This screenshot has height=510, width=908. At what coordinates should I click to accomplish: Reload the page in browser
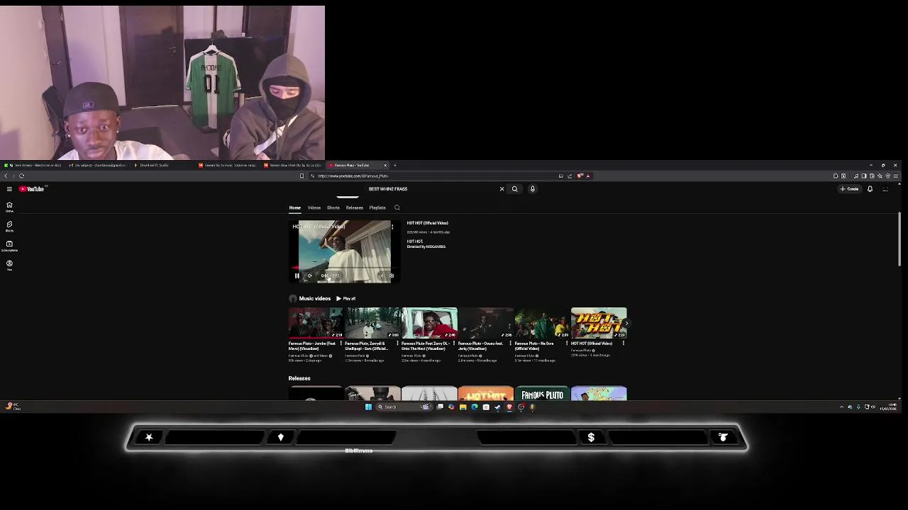[21, 176]
